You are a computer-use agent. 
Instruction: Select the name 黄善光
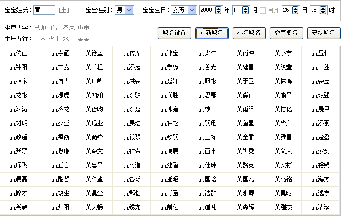point(207,67)
